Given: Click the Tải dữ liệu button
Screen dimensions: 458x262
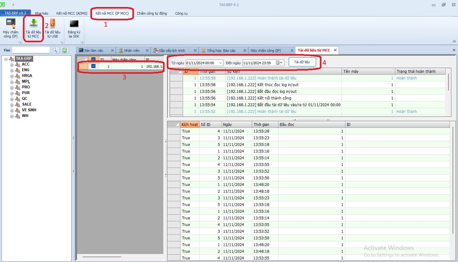Looking at the screenshot, I should 302,63.
